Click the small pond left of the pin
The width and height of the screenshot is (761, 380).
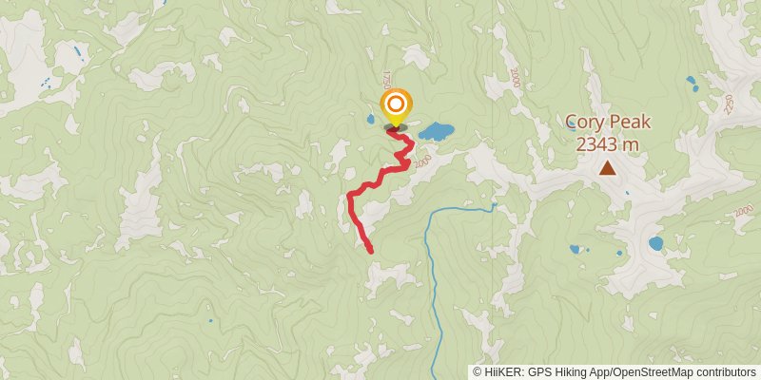point(371,119)
